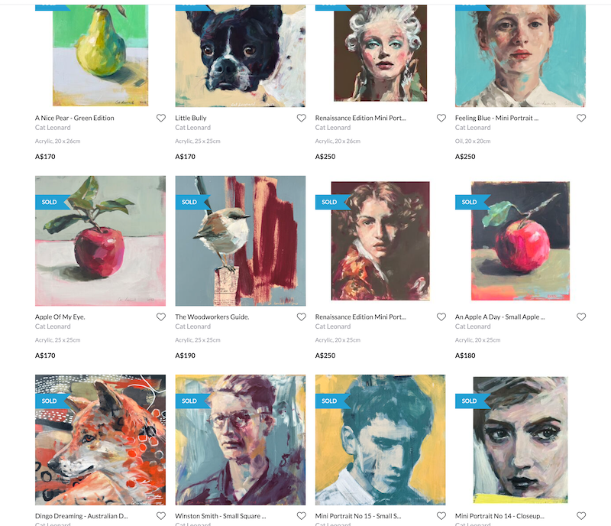The width and height of the screenshot is (611, 526).
Task: Favorite The Woodworkers Guide with heart icon
Action: pos(301,317)
